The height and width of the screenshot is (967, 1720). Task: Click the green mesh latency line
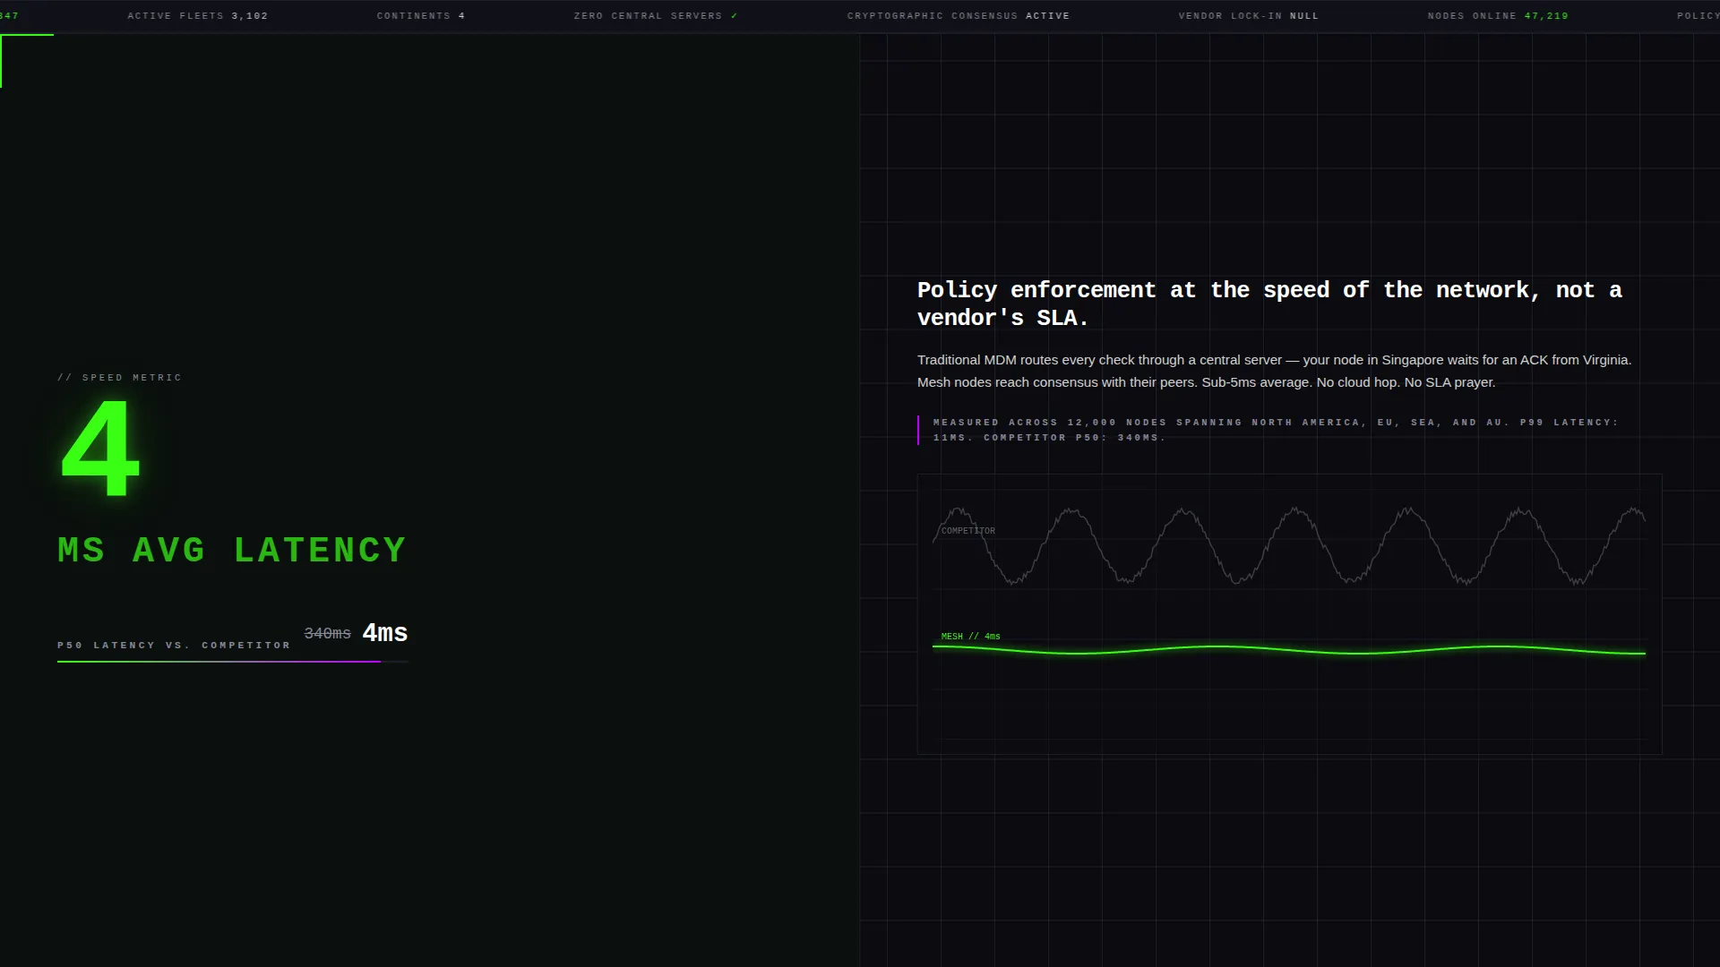[x=1289, y=650]
